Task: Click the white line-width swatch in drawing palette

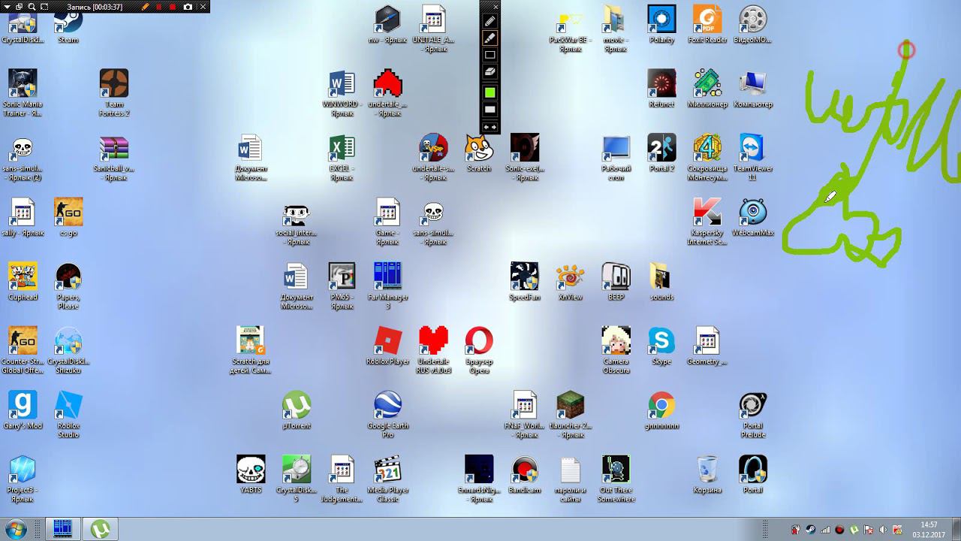Action: point(490,110)
